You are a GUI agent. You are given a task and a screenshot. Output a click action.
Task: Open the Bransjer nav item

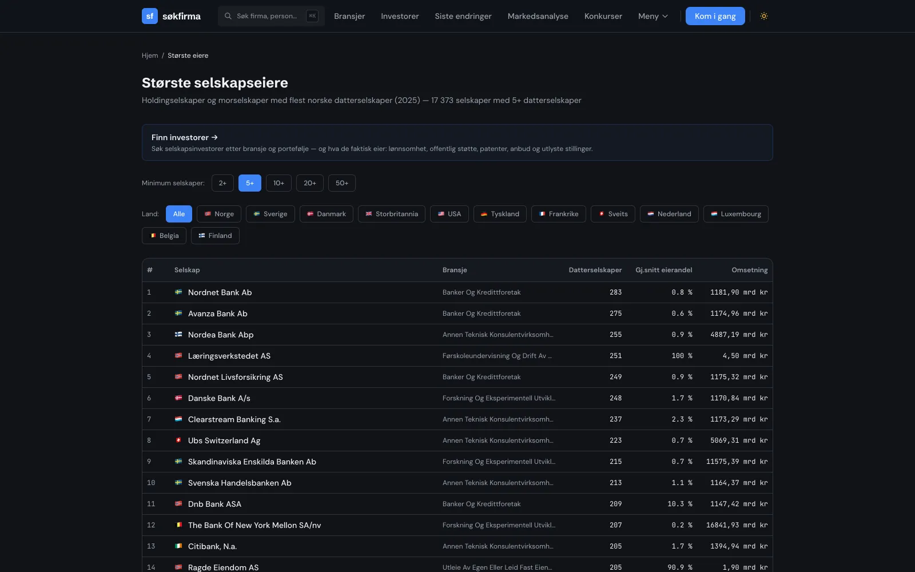click(349, 16)
